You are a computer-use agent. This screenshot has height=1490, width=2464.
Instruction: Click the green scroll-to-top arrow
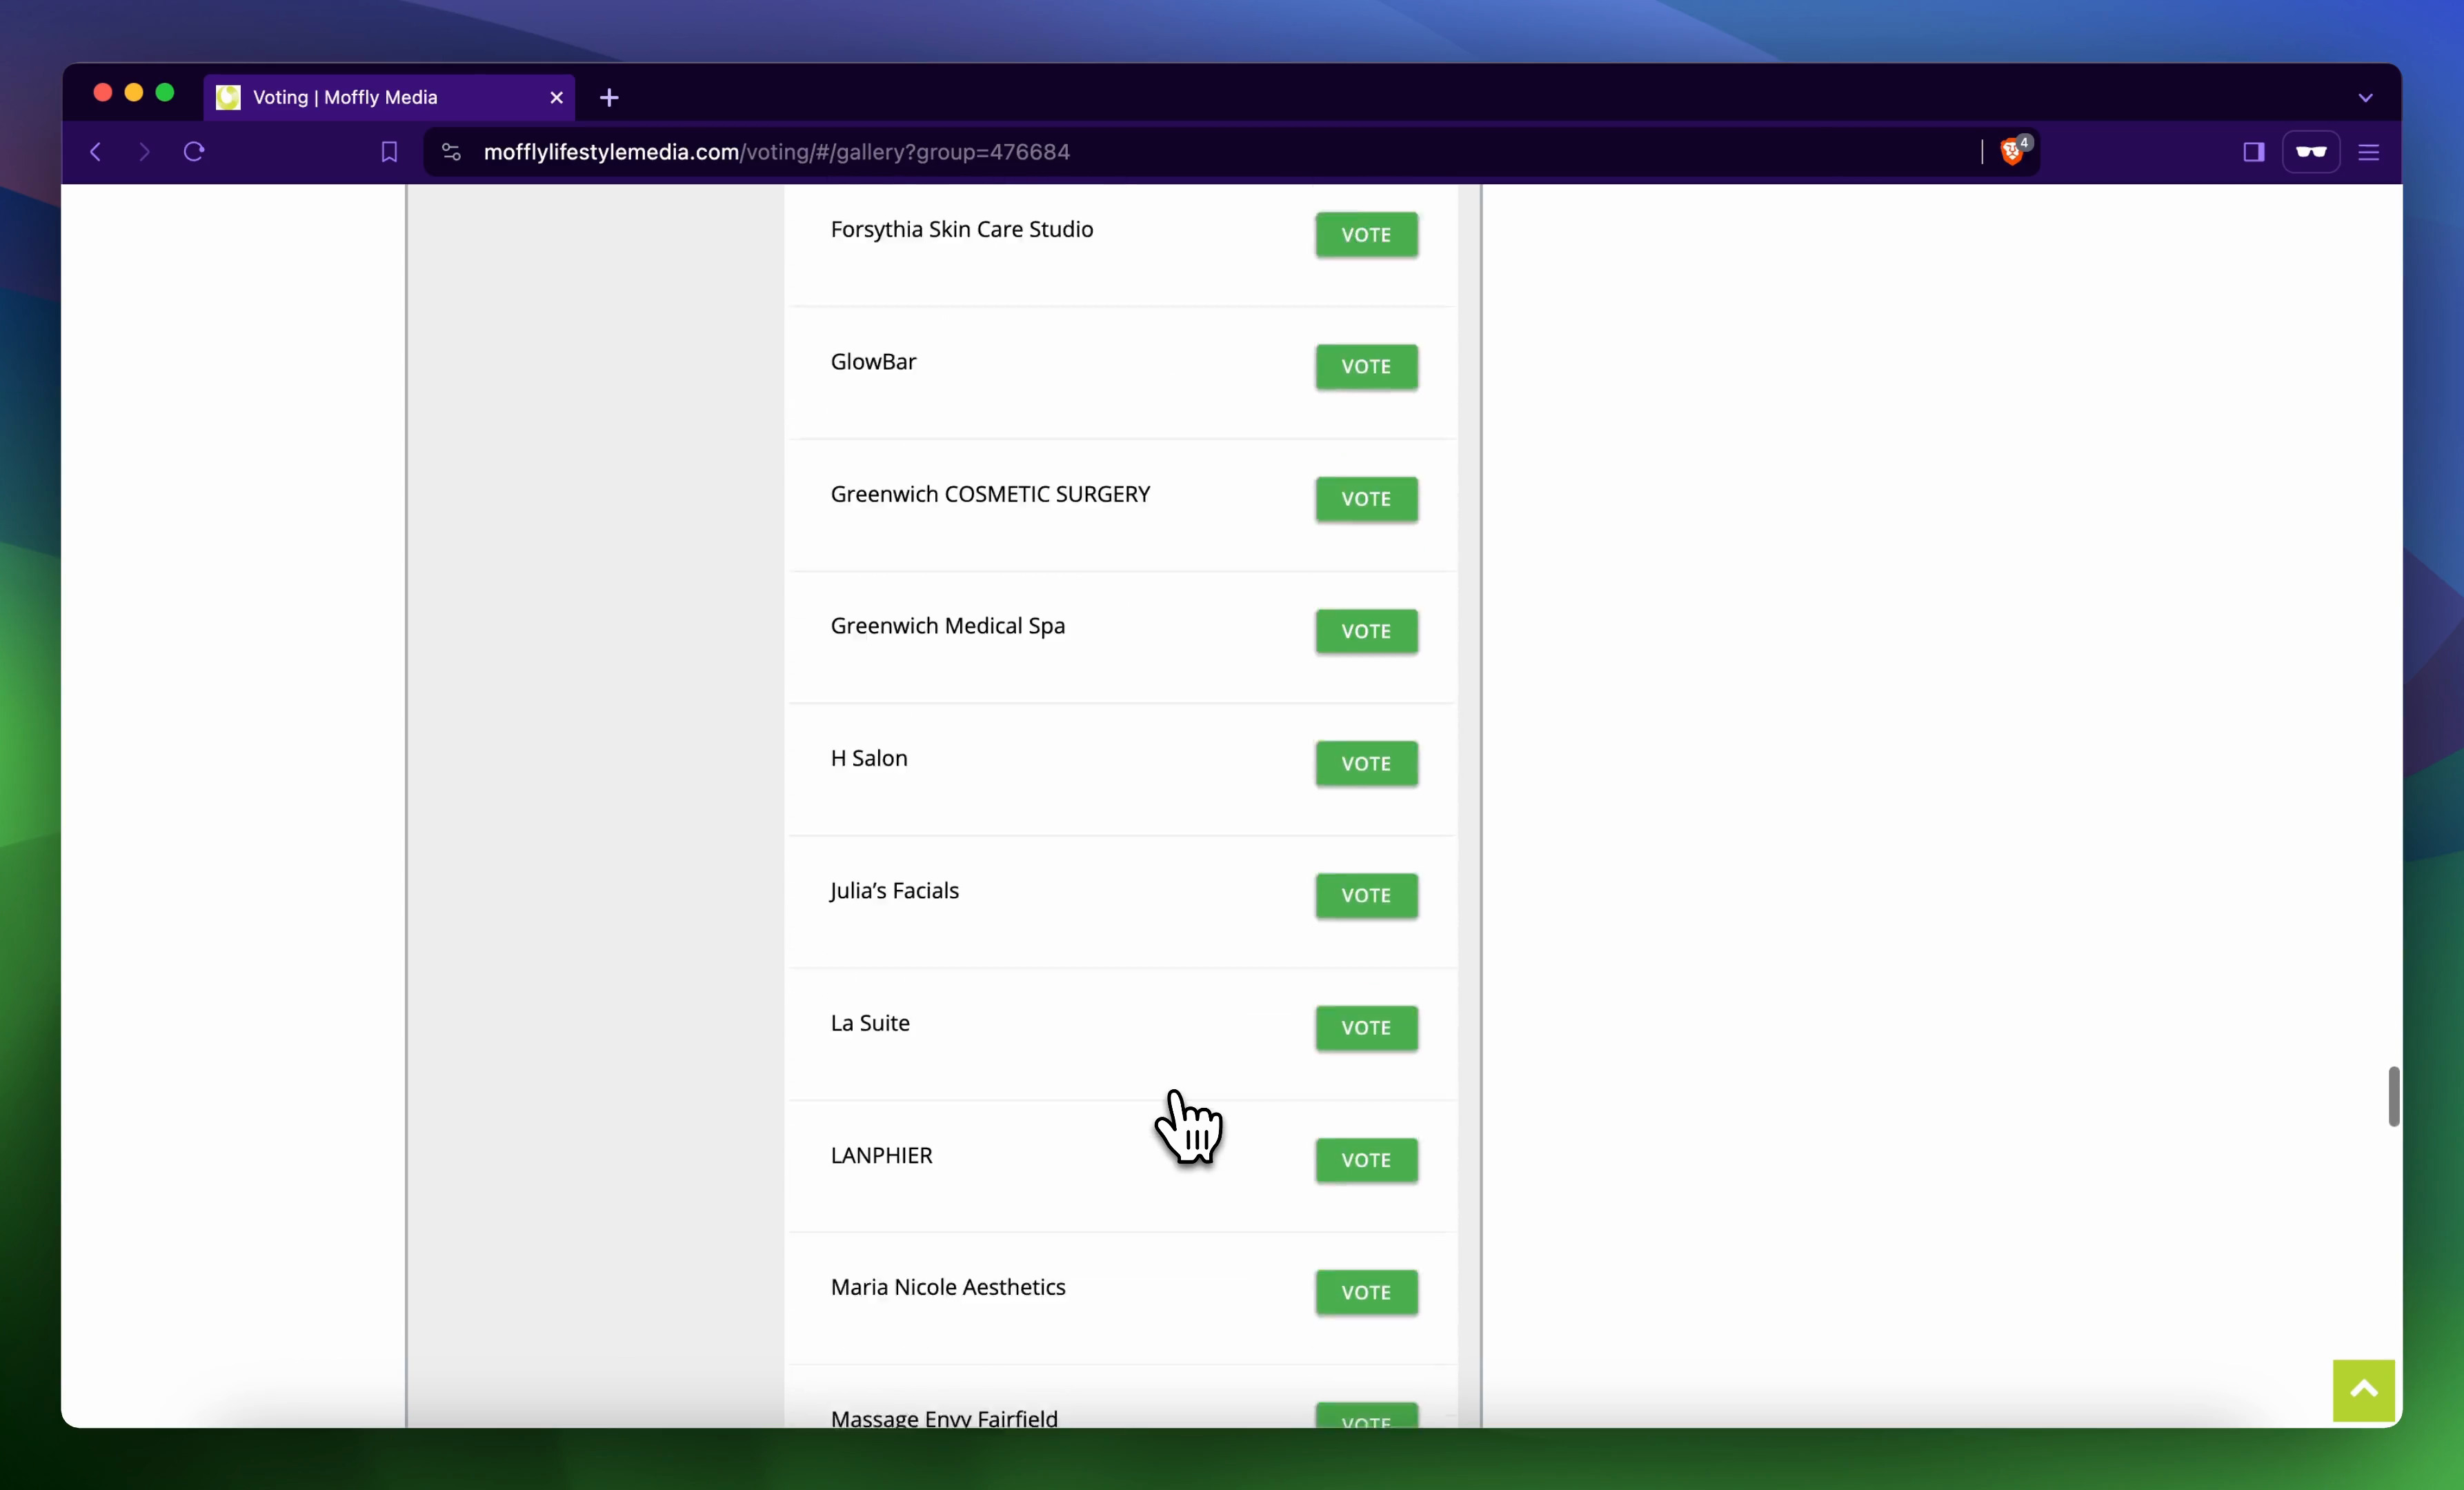(2363, 1389)
